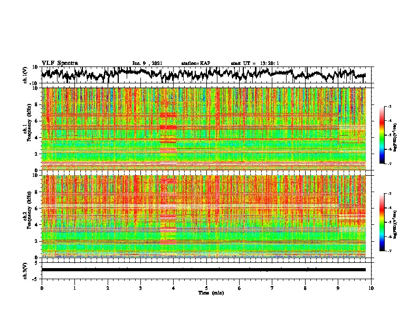
Task: Click the ch.1 frequency spectrogram panel
Action: pyautogui.click(x=203, y=129)
